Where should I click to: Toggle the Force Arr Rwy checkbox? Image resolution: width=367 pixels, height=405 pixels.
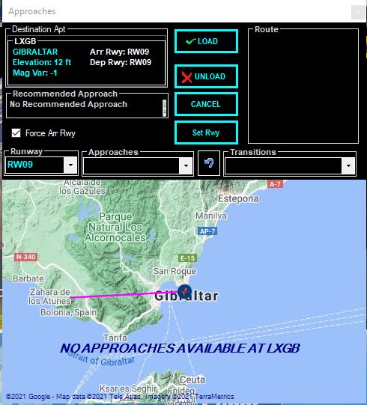[x=16, y=133]
